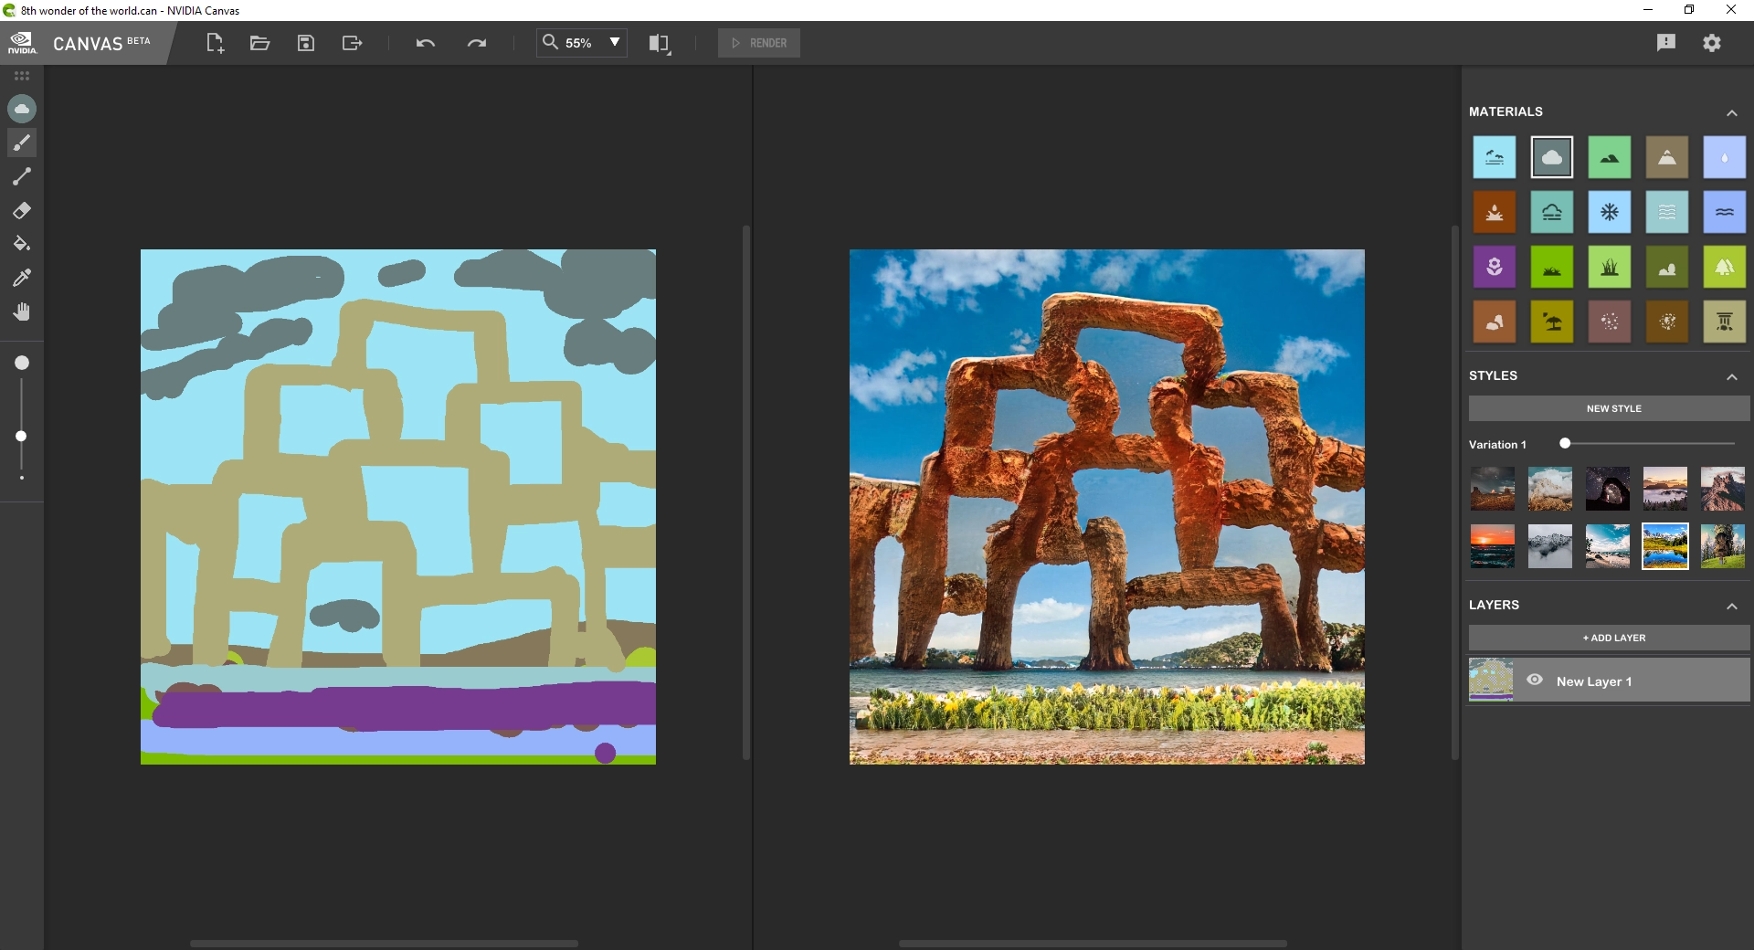The height and width of the screenshot is (950, 1754).
Task: Click the brush size slider lower handle
Action: coord(21,436)
